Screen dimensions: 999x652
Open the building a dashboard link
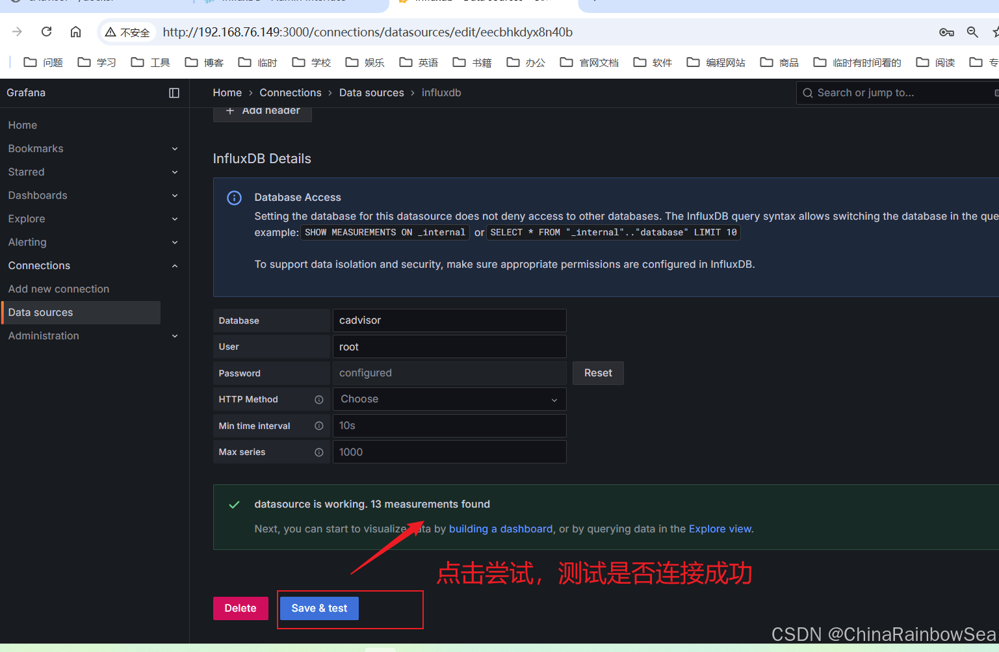(x=500, y=528)
